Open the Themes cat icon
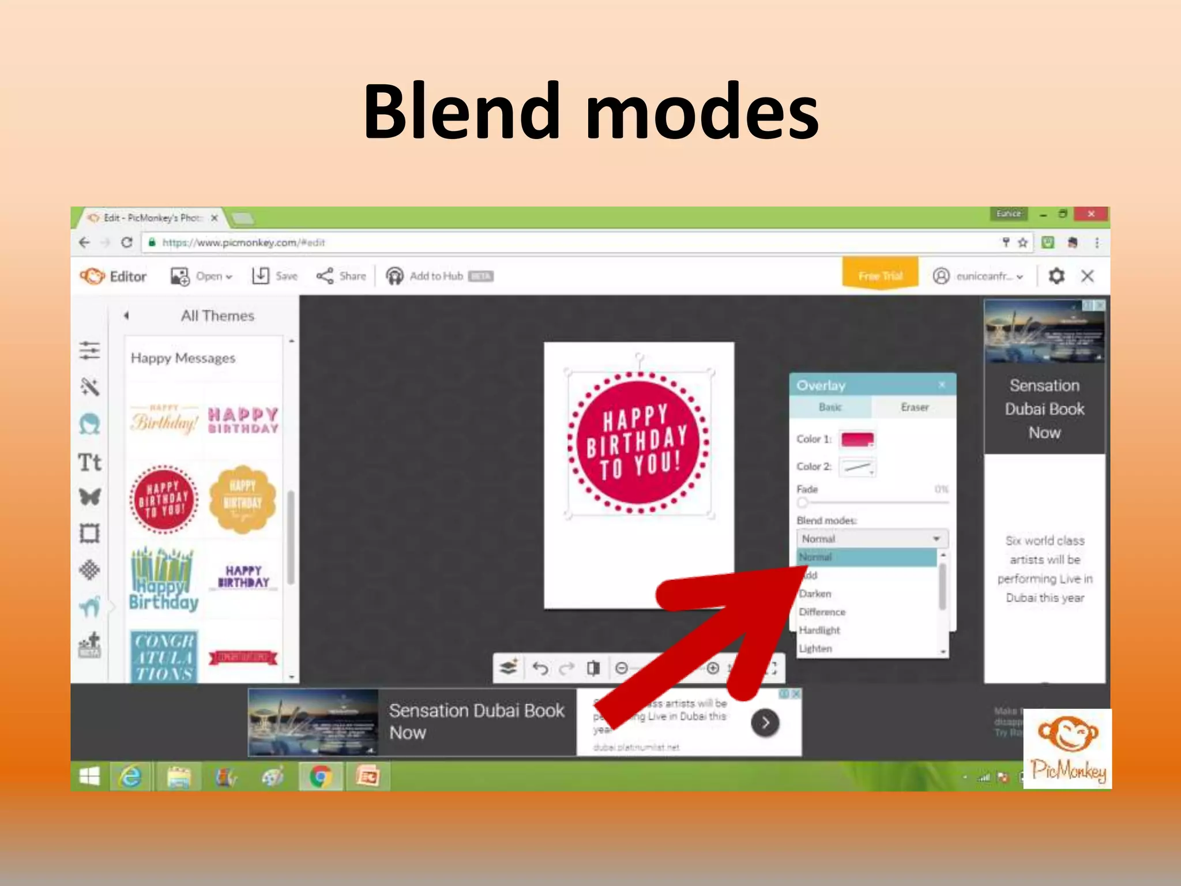Screen dimensions: 1181x886 [x=89, y=606]
